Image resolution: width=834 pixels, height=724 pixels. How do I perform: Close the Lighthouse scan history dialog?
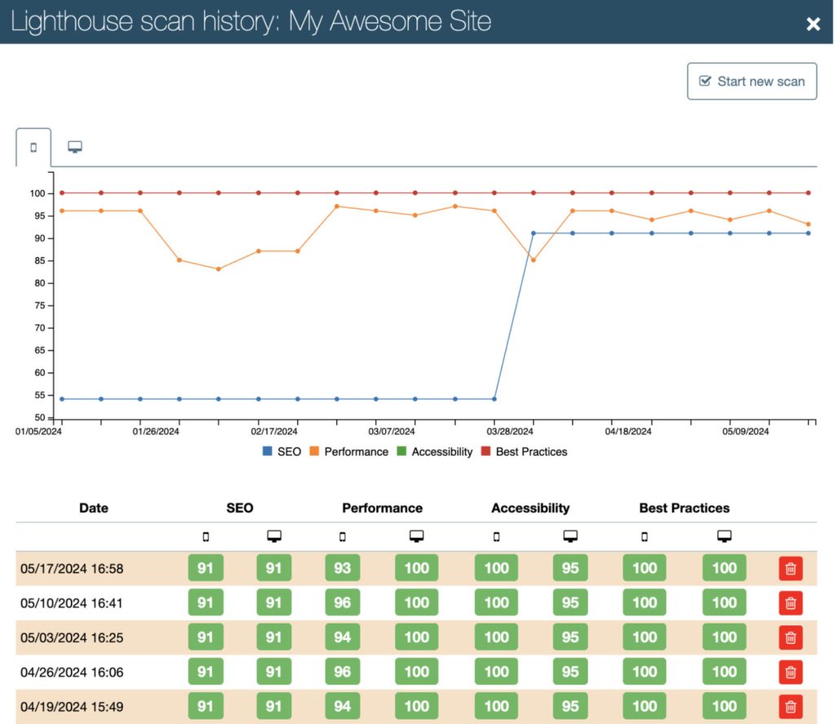(813, 24)
